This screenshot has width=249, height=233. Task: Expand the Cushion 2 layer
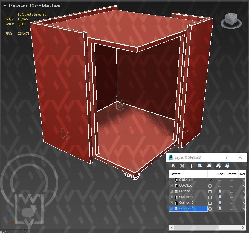[x=171, y=197]
